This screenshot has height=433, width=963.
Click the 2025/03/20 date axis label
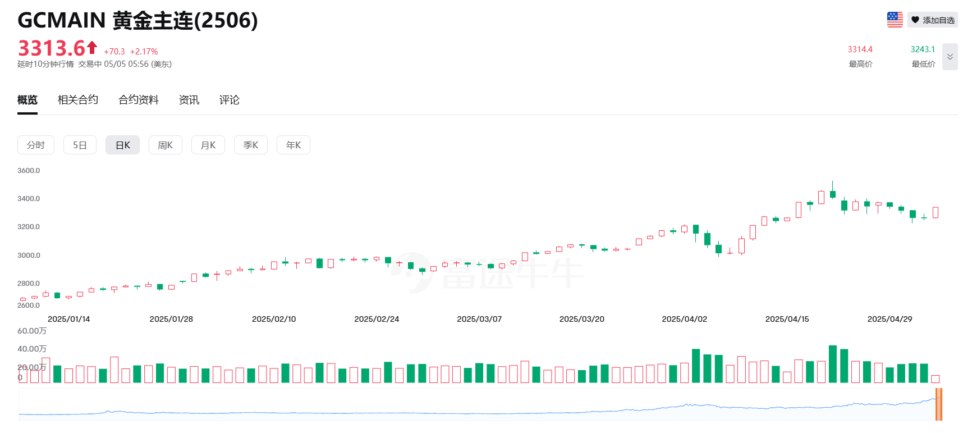point(582,319)
